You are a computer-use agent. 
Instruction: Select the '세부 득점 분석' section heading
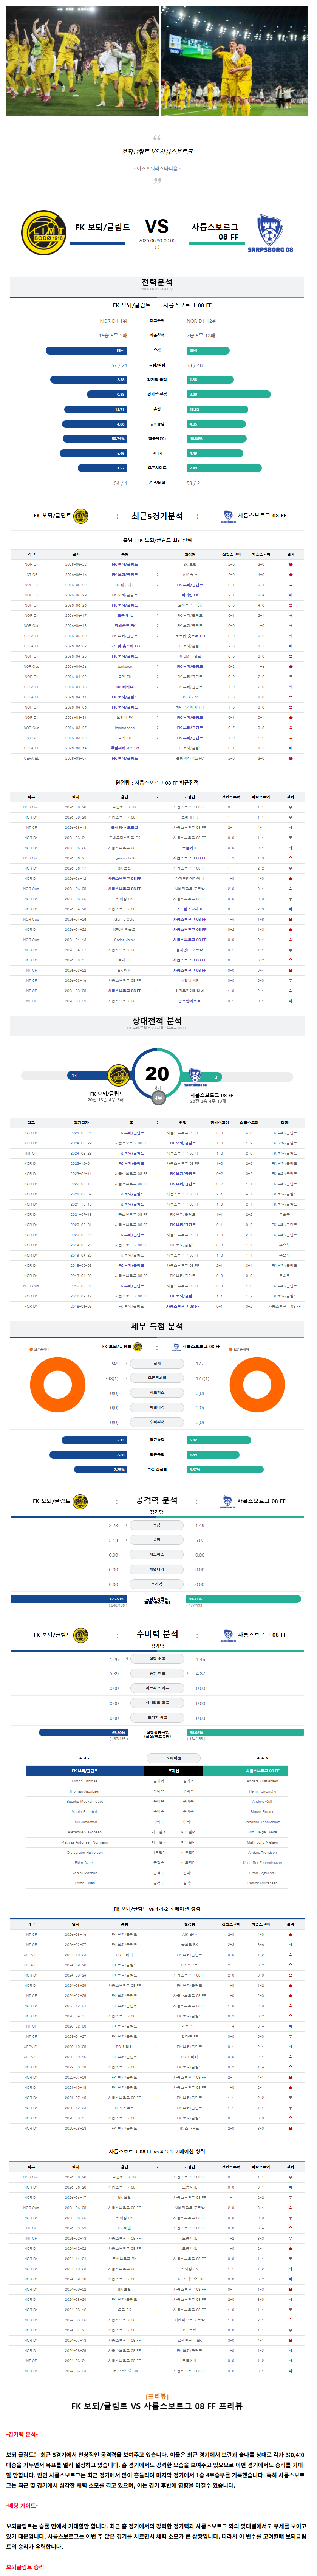pos(157,1326)
